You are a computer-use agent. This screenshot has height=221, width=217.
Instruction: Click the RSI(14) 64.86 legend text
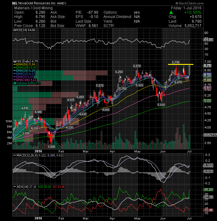click(x=26, y=30)
